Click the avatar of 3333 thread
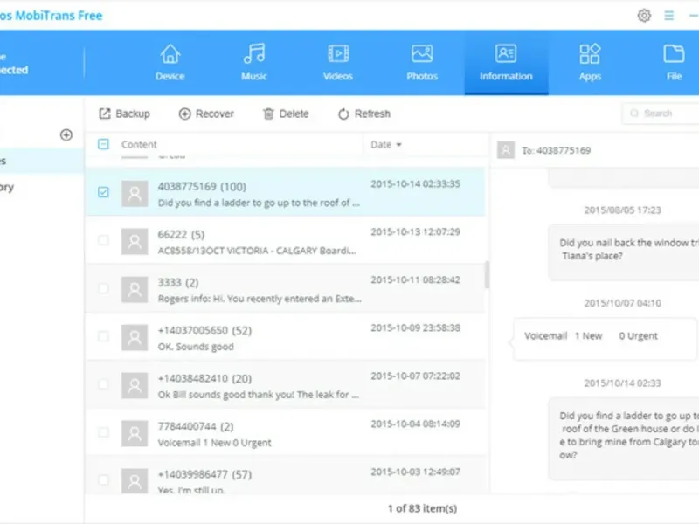Viewport: 699px width, 524px height. point(135,290)
